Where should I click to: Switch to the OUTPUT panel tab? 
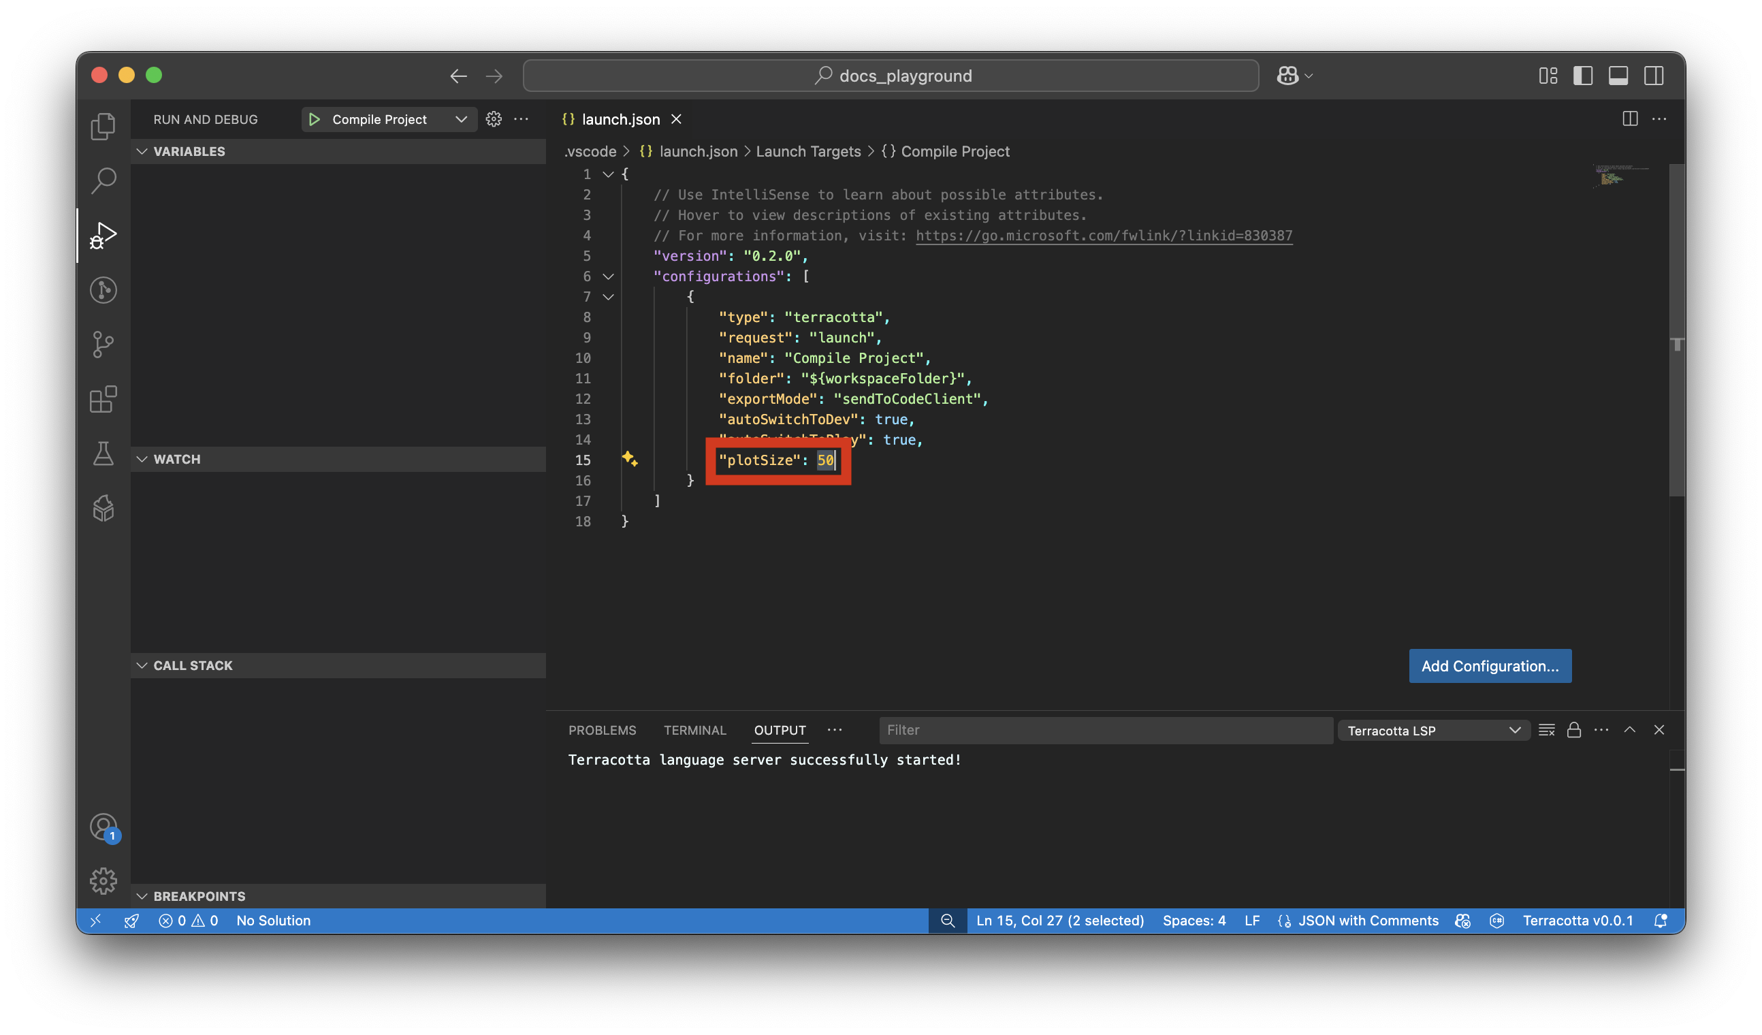[x=780, y=730]
